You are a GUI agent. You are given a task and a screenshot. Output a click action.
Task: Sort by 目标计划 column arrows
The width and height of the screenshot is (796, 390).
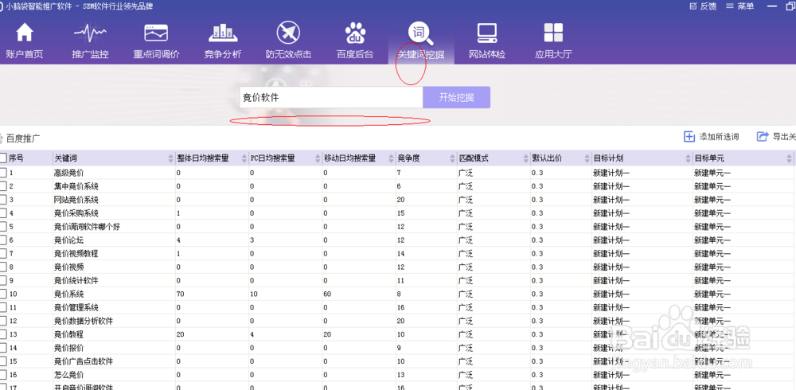[x=688, y=158]
